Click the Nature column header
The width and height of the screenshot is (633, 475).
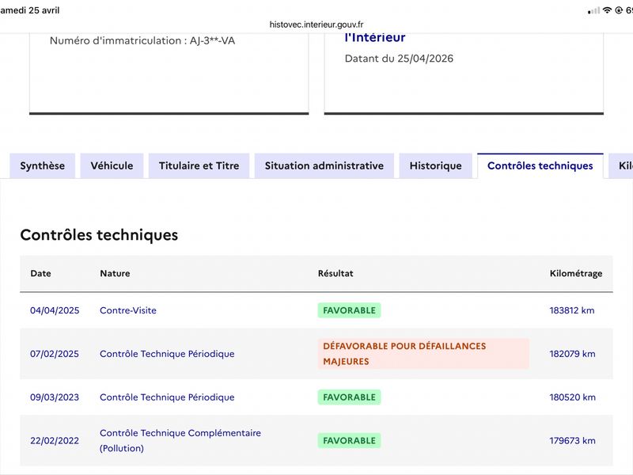point(115,273)
